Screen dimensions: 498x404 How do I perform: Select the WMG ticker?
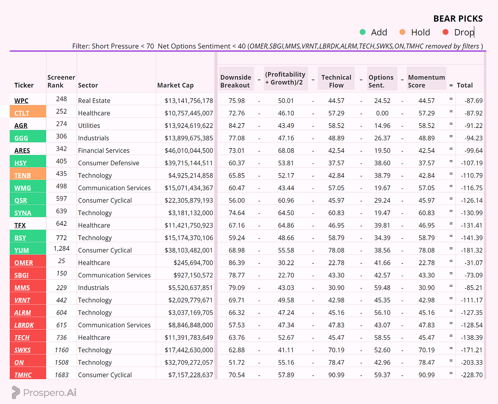pos(23,188)
